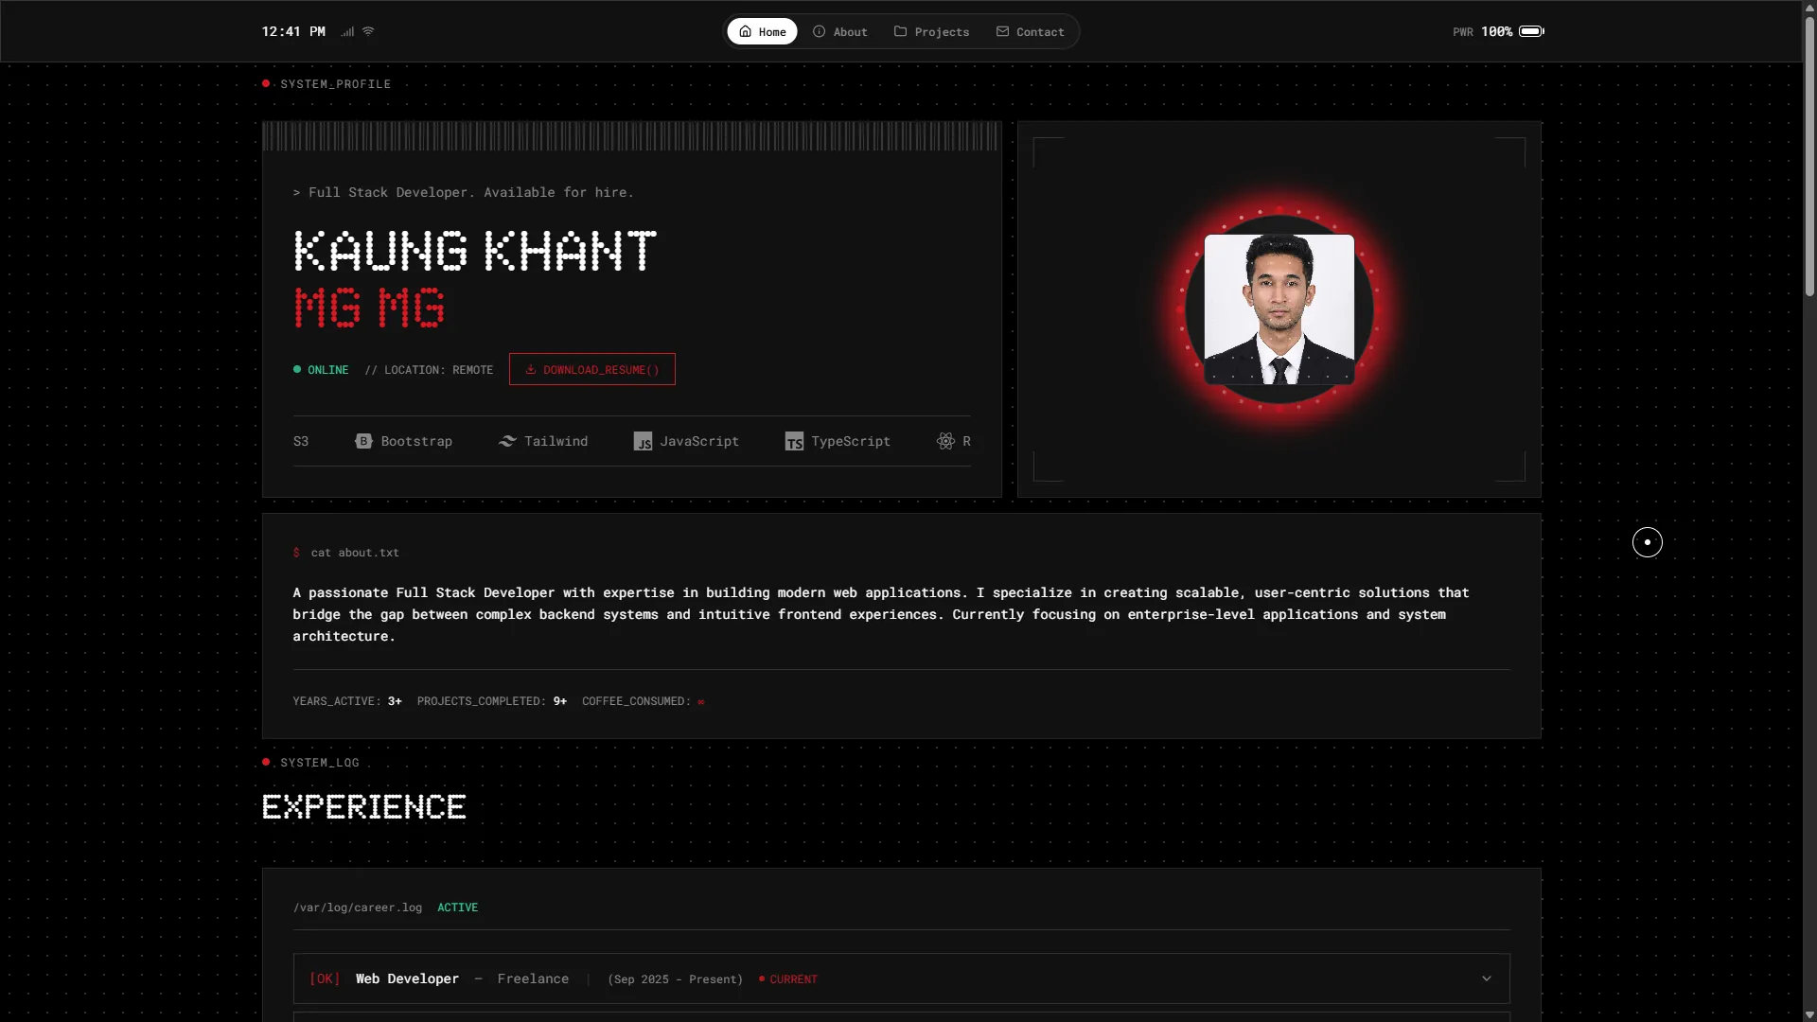Click the scrollbar down arrow
This screenshot has width=1817, height=1022.
[1809, 1014]
